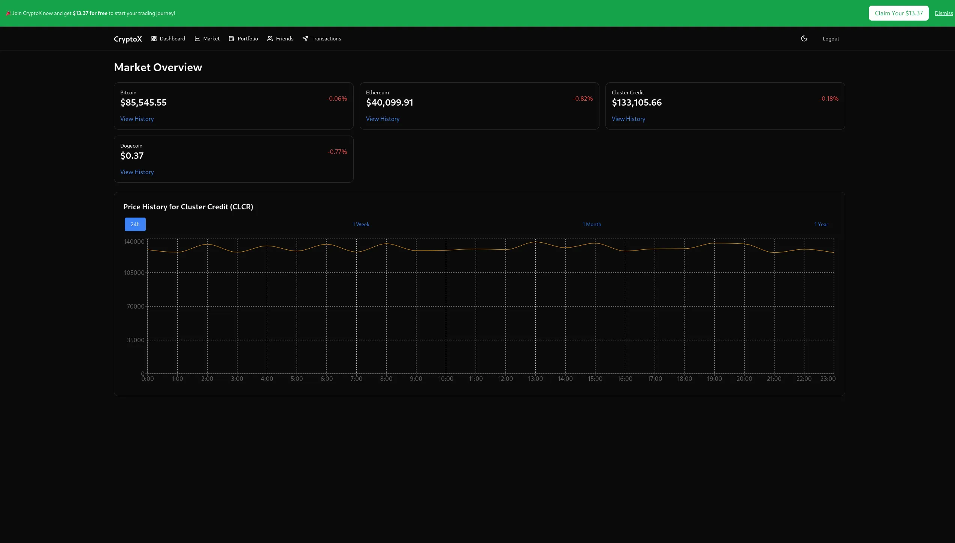Click the Dashboard grid icon

[154, 39]
